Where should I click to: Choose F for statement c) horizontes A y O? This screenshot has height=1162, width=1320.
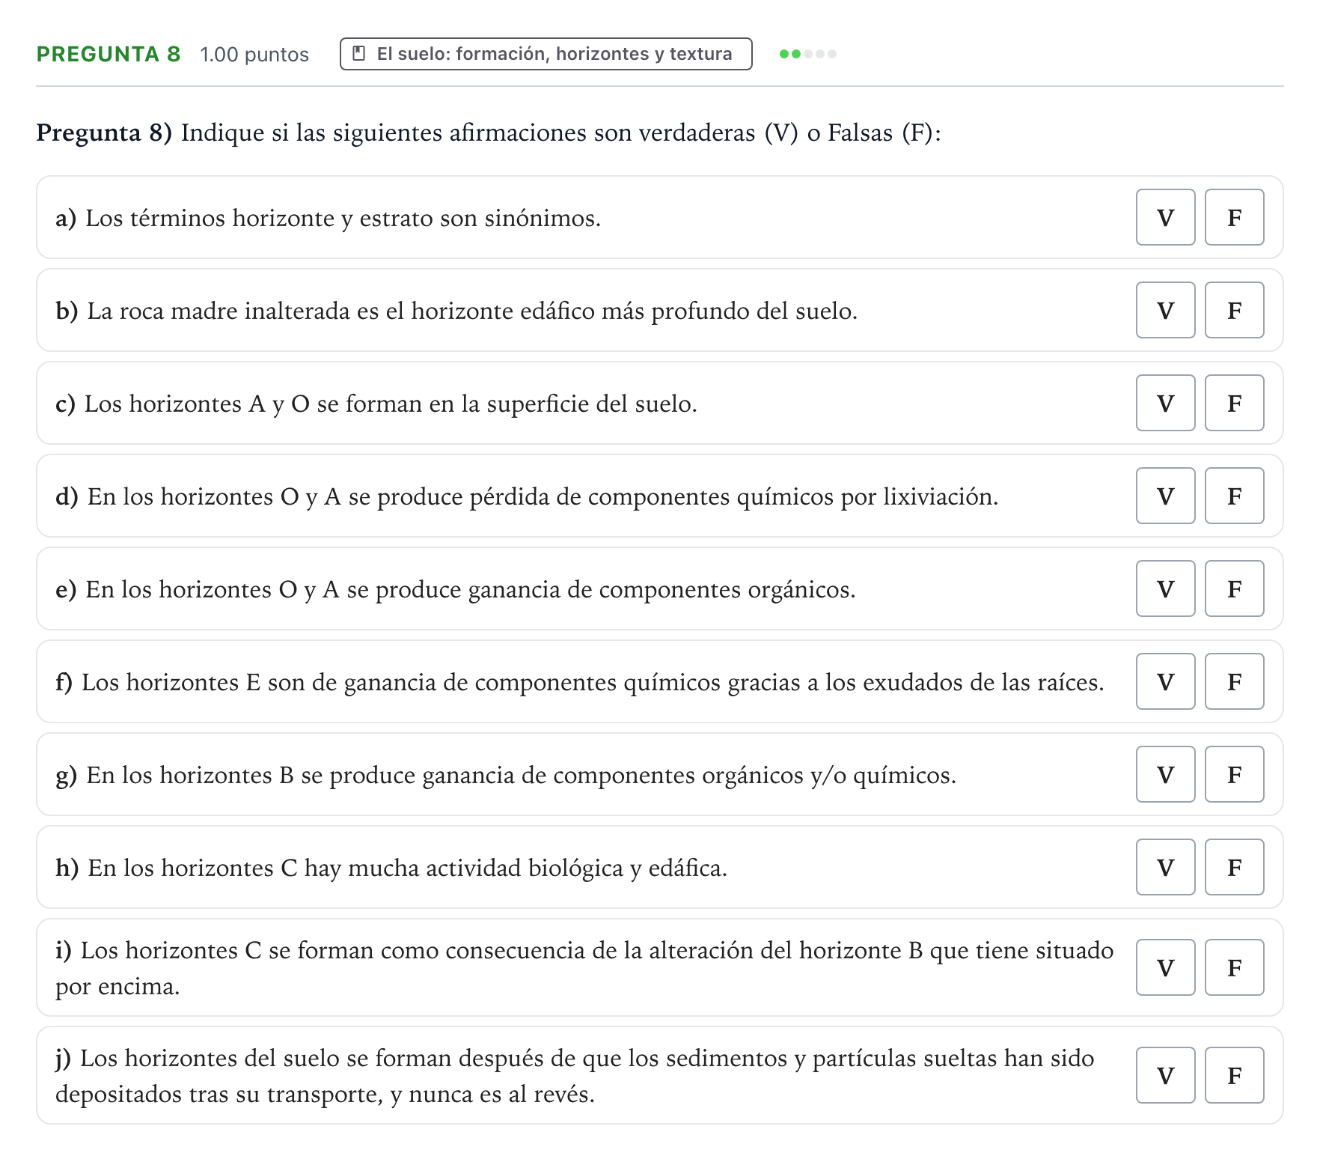click(x=1234, y=403)
